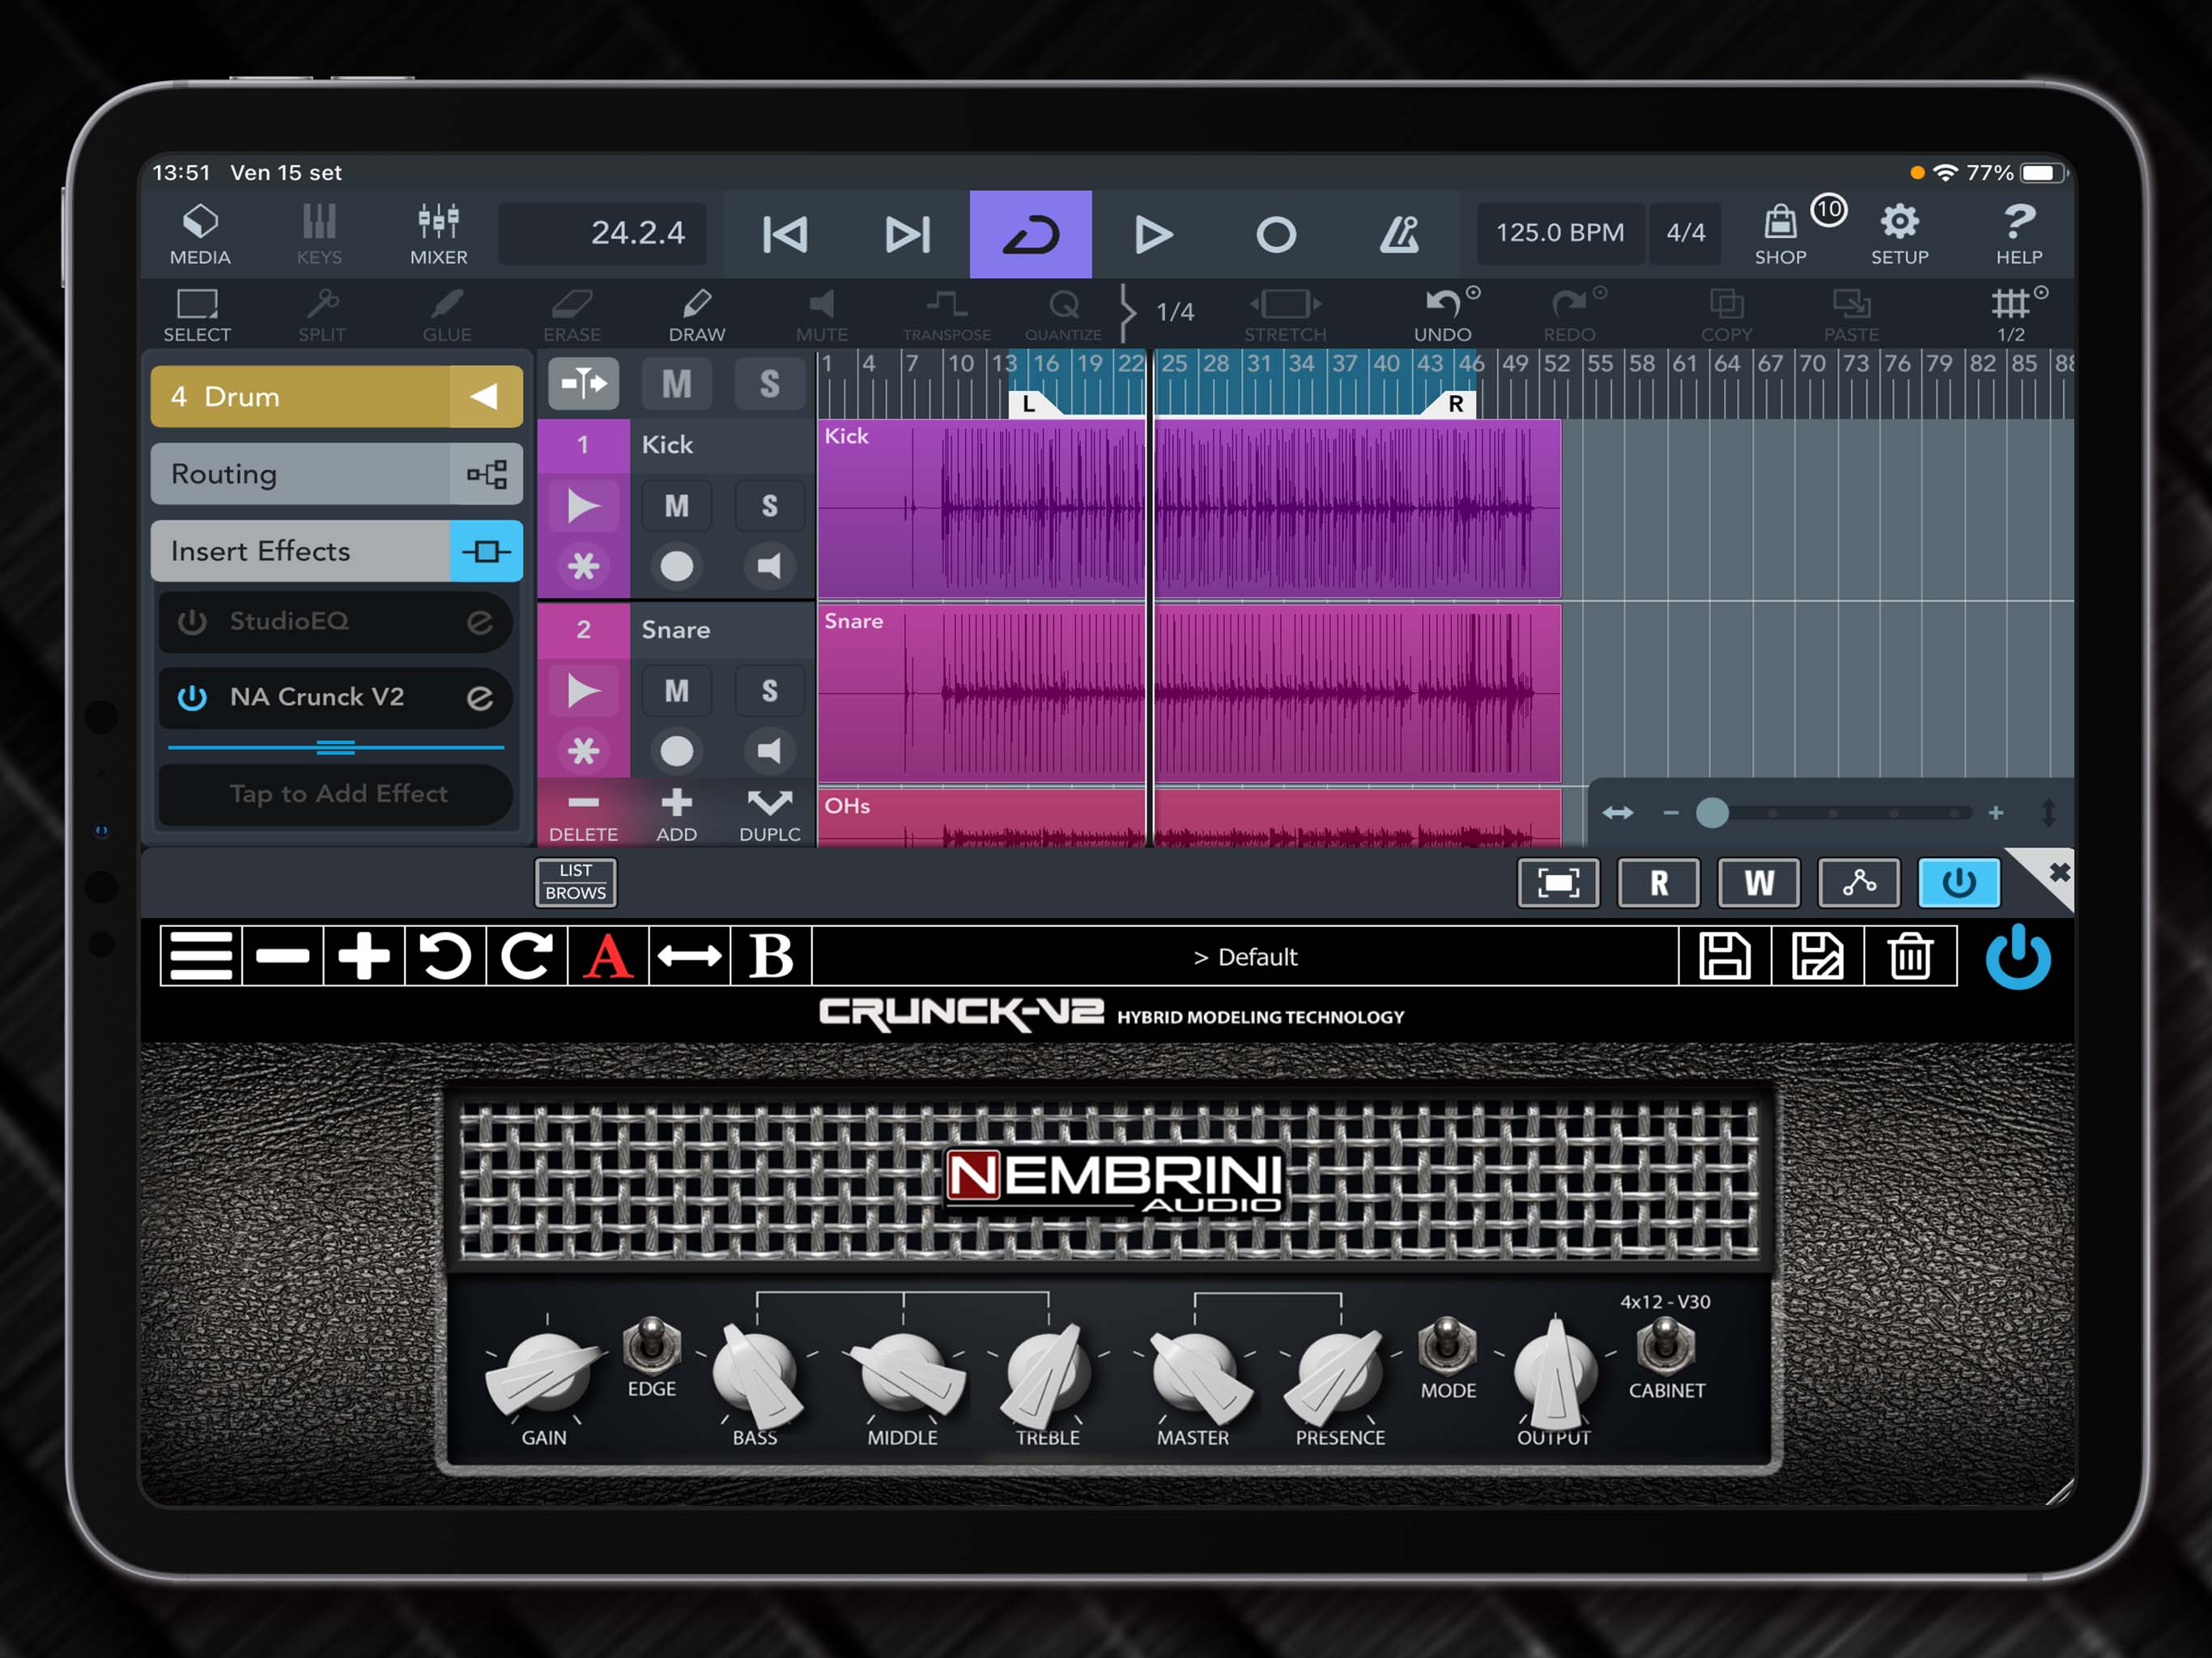
Task: Jump to the previous marker
Action: [785, 235]
